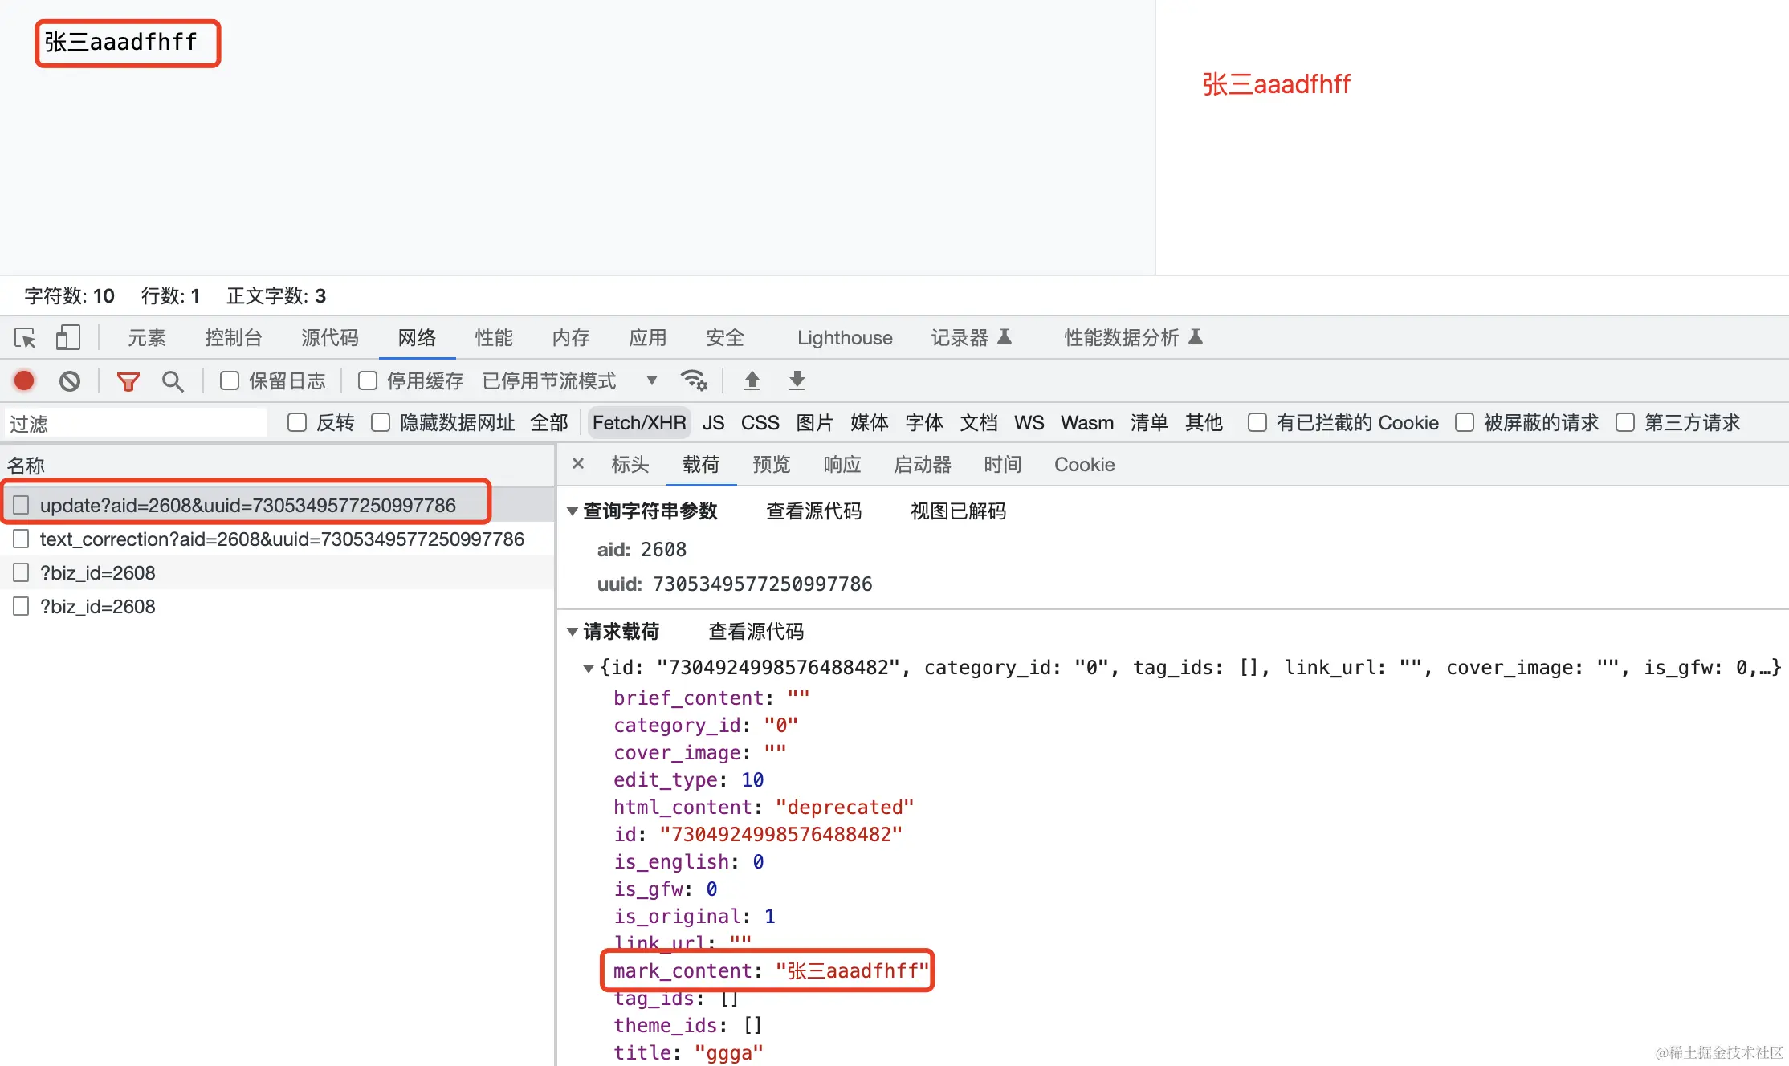Image resolution: width=1789 pixels, height=1066 pixels.
Task: Click into the 过滤 filter input field
Action: [x=137, y=423]
